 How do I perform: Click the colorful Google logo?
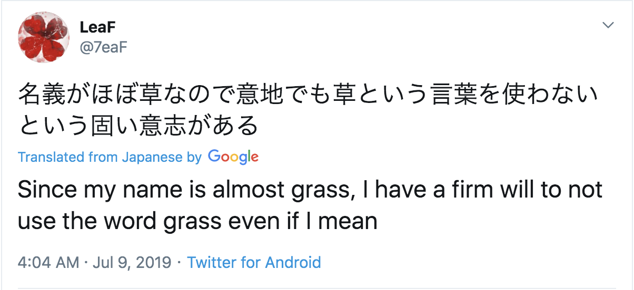(233, 157)
